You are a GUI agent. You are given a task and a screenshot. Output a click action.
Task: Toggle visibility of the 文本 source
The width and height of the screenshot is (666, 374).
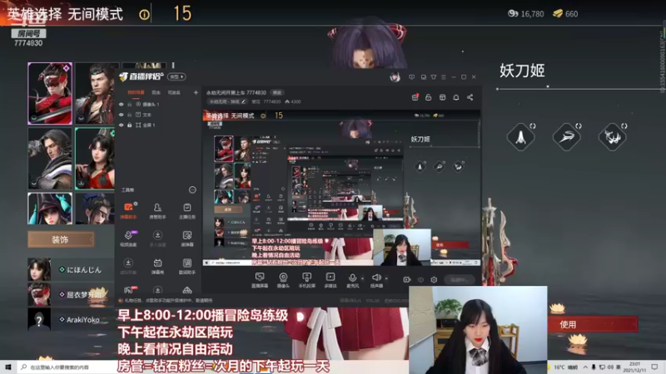pyautogui.click(x=121, y=115)
